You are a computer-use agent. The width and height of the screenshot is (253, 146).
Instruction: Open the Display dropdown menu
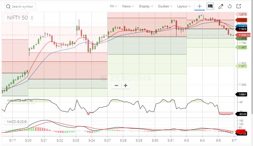[146, 6]
